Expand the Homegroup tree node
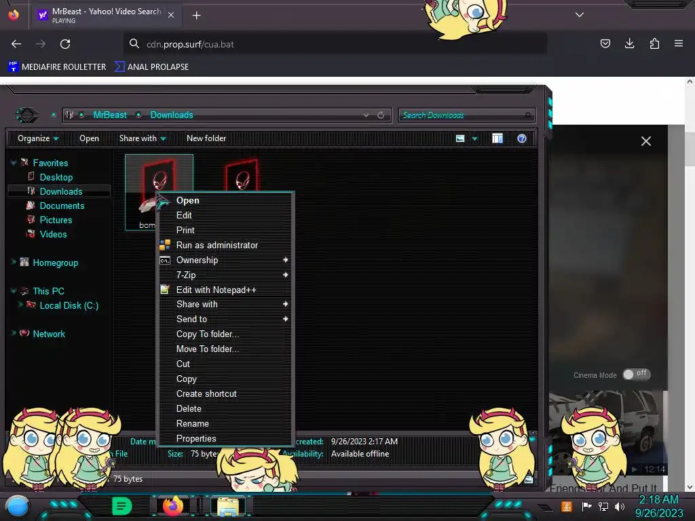 [x=14, y=262]
